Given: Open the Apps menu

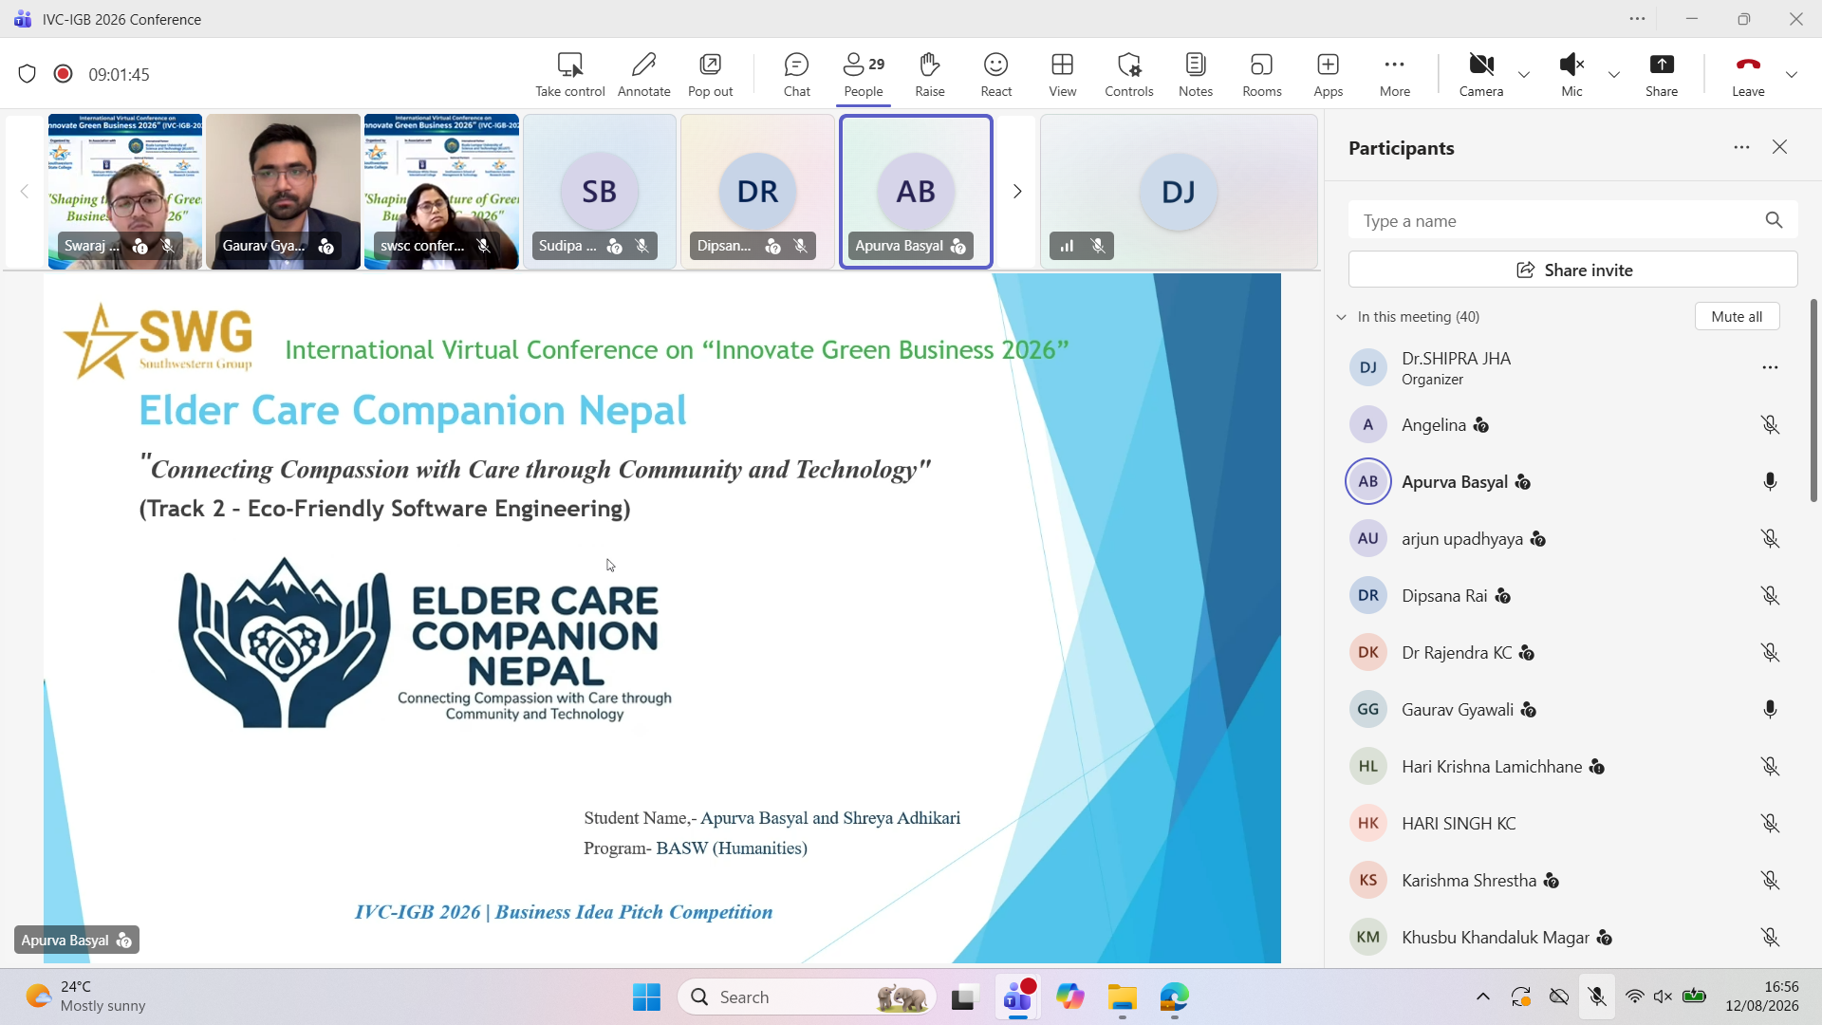Looking at the screenshot, I should 1328,74.
